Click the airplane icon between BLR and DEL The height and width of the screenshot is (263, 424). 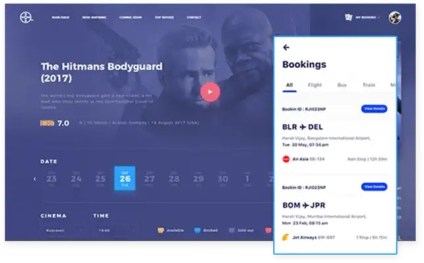coord(303,127)
